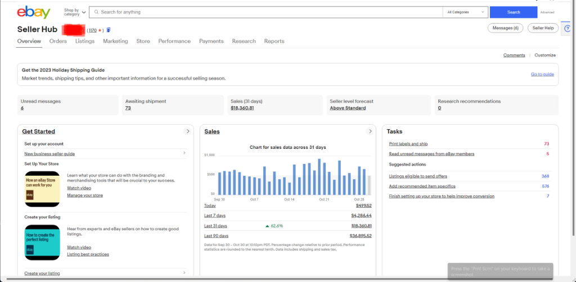Click the Sales panel heading
Image resolution: width=576 pixels, height=282 pixels.
click(x=212, y=131)
